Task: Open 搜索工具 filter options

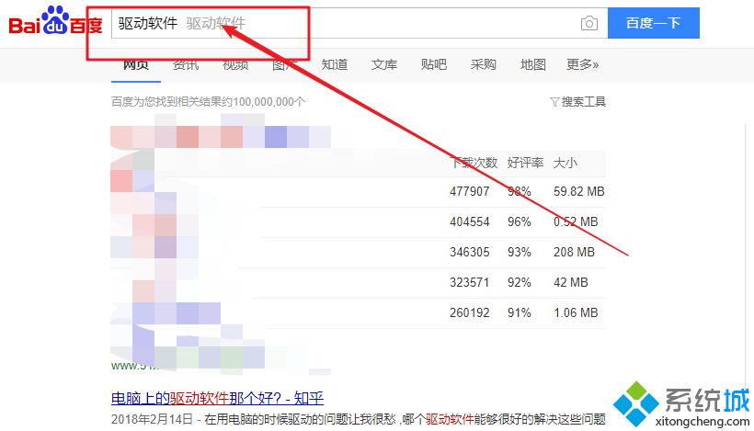Action: coord(578,102)
